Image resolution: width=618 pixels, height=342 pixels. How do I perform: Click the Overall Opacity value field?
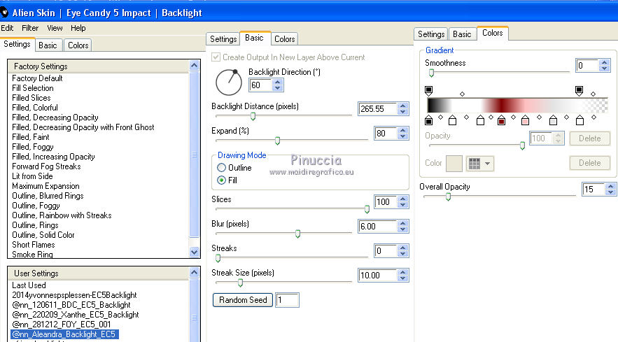tap(594, 189)
